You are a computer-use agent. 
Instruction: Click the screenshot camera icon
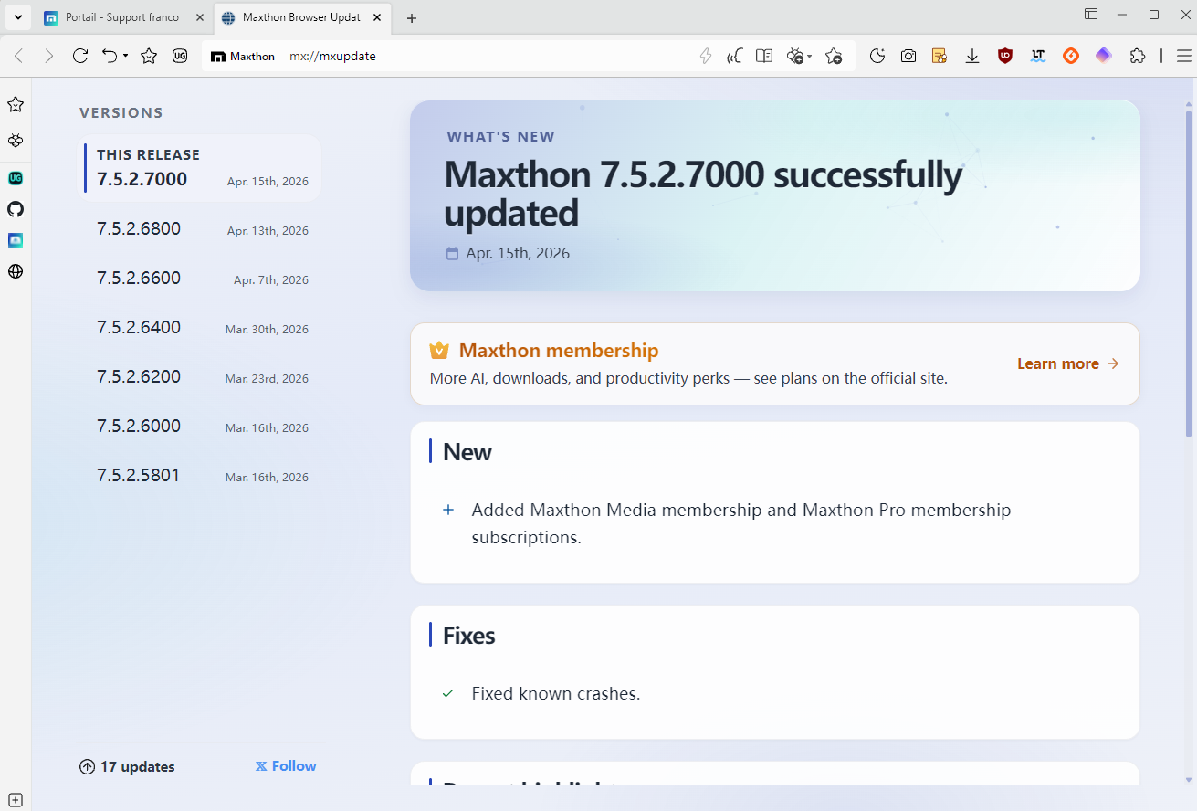pos(908,56)
